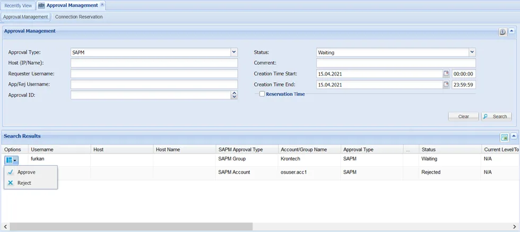This screenshot has height=232, width=520.
Task: Click the 23:59:59 end time field
Action: pyautogui.click(x=464, y=84)
